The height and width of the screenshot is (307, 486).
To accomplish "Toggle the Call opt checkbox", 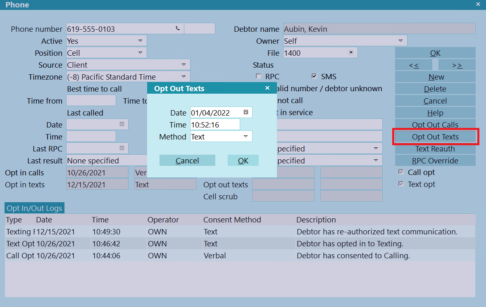I will point(401,172).
